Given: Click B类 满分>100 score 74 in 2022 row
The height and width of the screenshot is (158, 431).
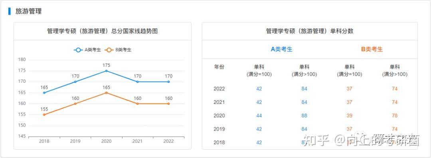Looking at the screenshot, I should pos(395,89).
